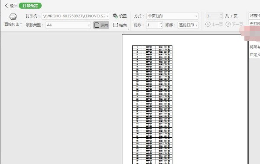Open the 纸张类型 A4 dropdown
260x164 pixels.
(68, 25)
